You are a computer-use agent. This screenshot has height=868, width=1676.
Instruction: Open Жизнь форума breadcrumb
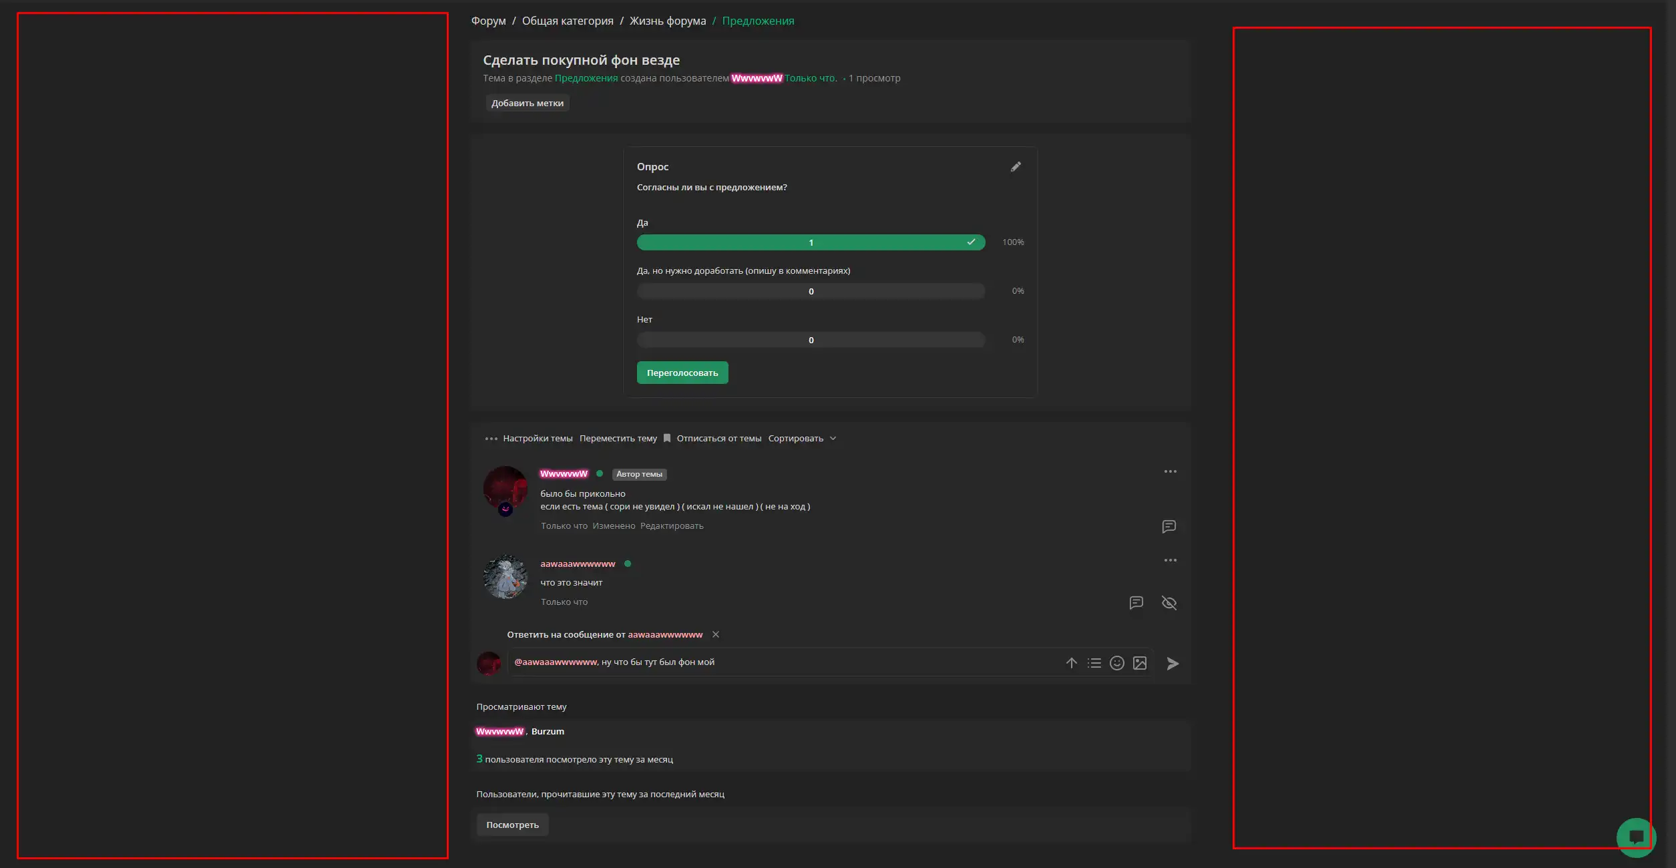(x=668, y=21)
